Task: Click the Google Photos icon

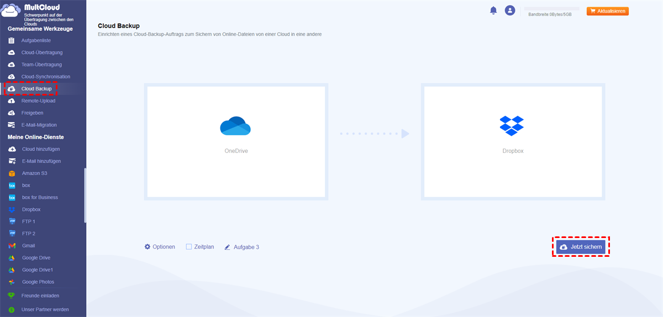Action: point(12,282)
